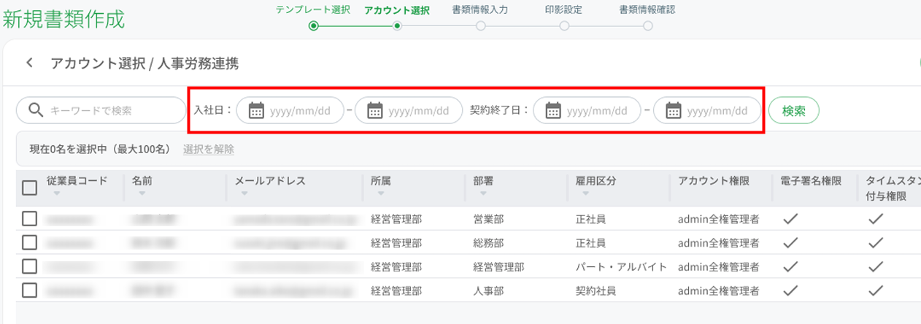Click timestamp checkmark in 契約社員 row
Image resolution: width=921 pixels, height=324 pixels.
point(876,290)
